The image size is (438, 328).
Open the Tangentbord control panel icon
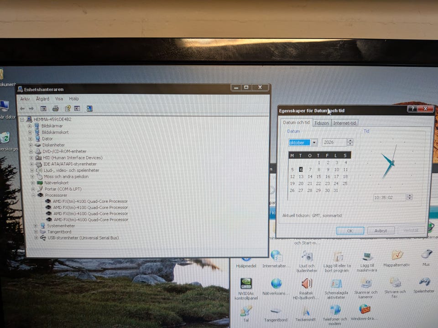276,315
